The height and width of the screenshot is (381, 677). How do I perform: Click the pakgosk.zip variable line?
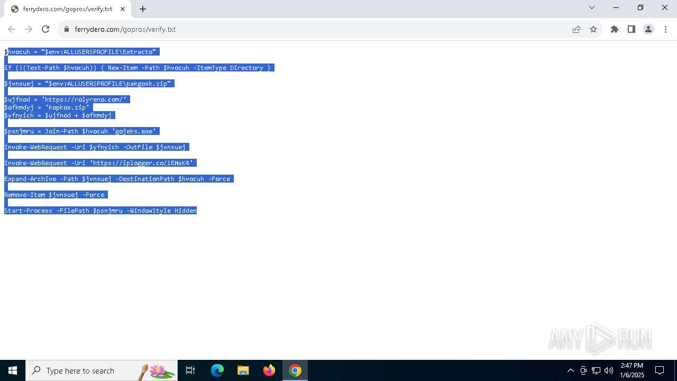(x=89, y=84)
